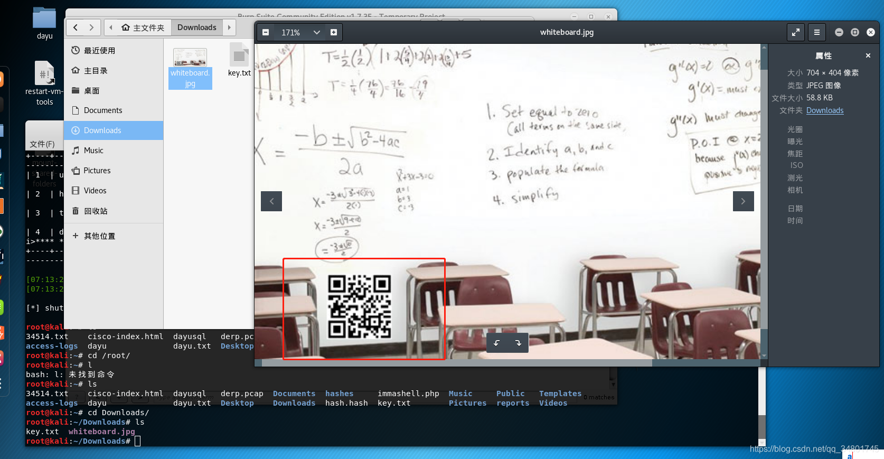Click the file manager forward button
This screenshot has width=884, height=459.
pos(91,27)
